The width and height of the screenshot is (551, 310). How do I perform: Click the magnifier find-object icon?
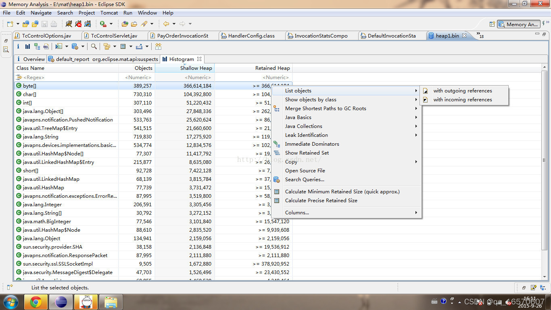94,46
